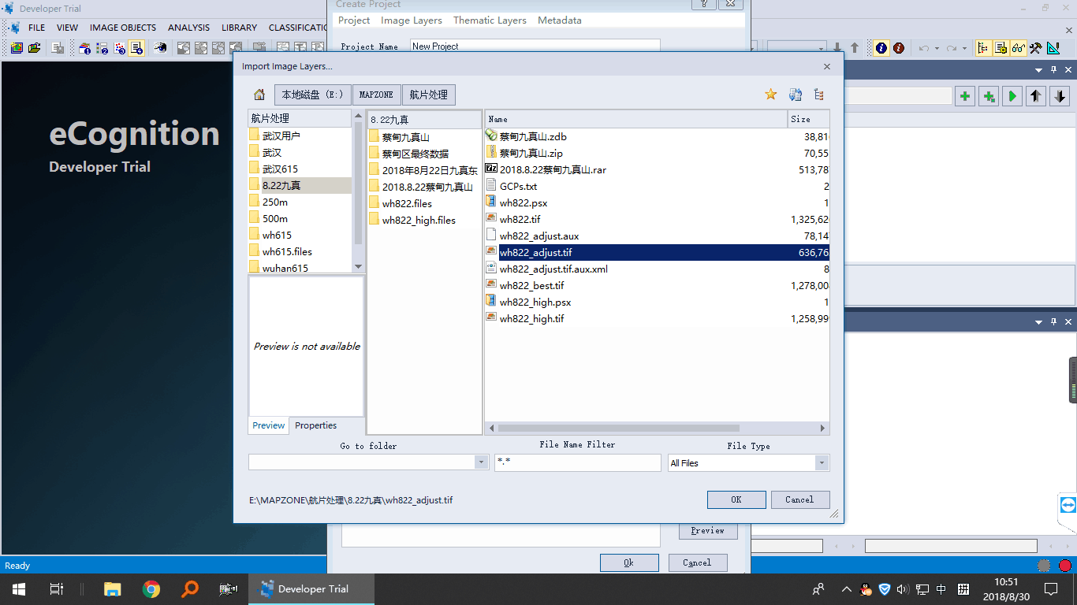Click the Size column header
The height and width of the screenshot is (605, 1077).
(809, 119)
